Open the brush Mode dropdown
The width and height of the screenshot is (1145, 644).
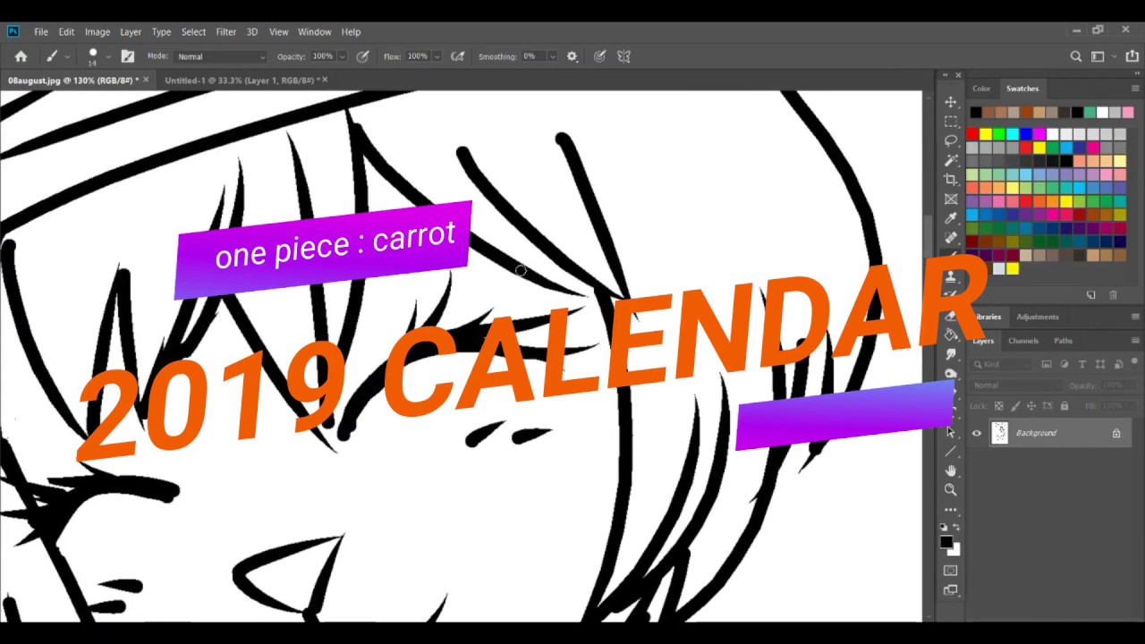pos(221,56)
